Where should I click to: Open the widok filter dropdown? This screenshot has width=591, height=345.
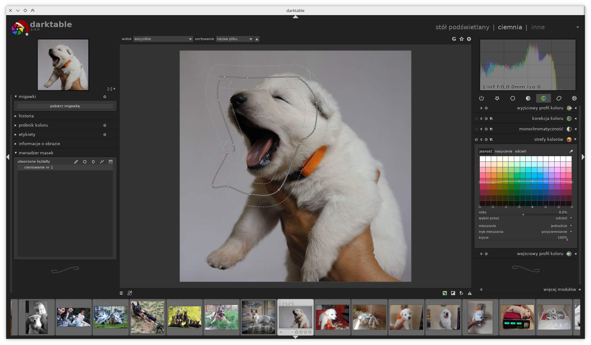(163, 39)
